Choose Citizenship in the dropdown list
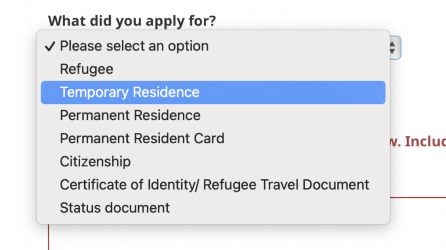 tap(95, 161)
